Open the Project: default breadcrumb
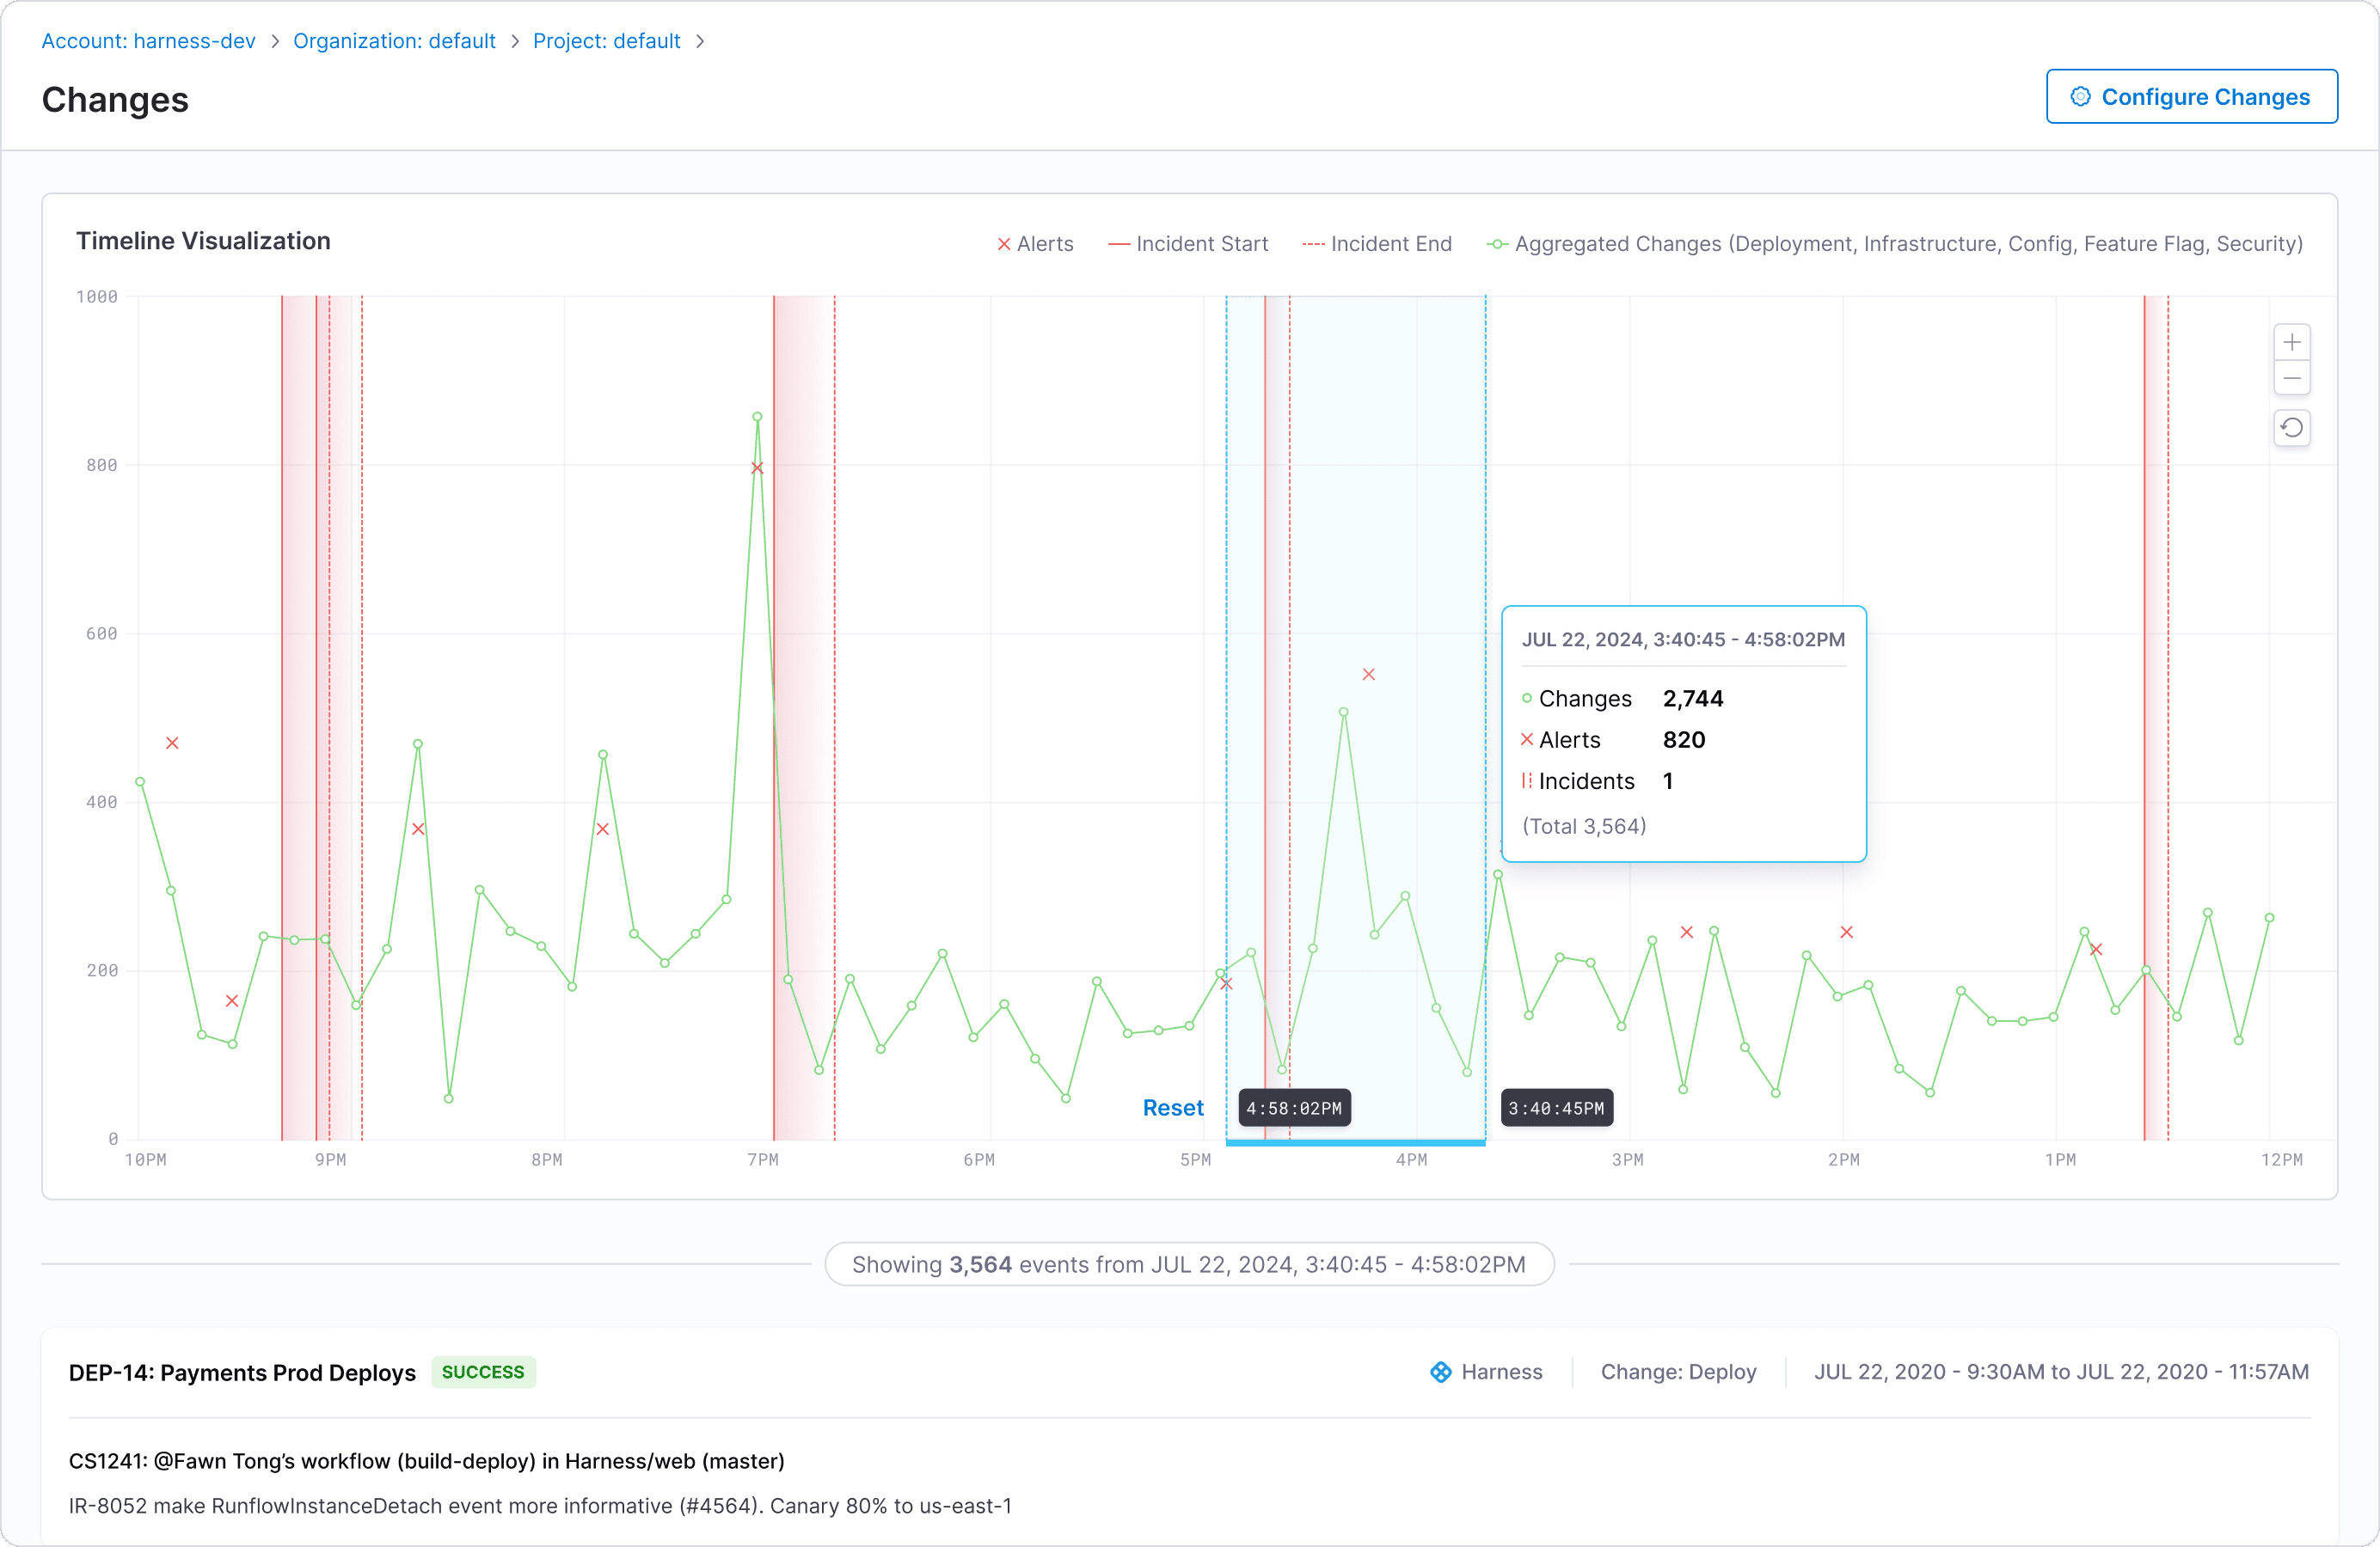Viewport: 2380px width, 1547px height. coord(606,41)
